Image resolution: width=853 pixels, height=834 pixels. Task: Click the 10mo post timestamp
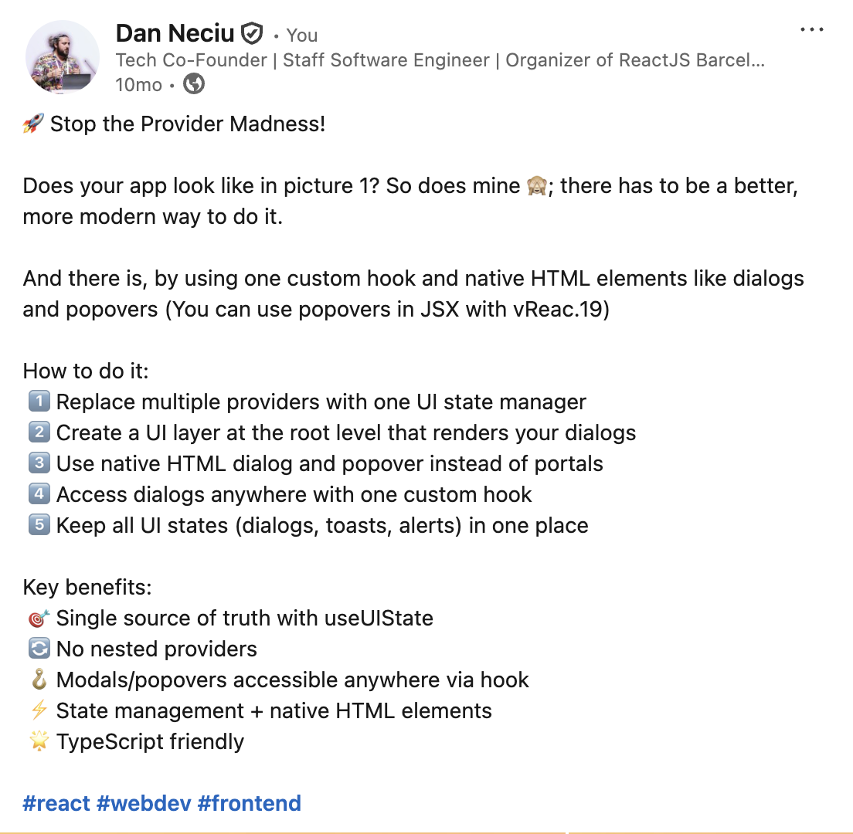pyautogui.click(x=138, y=85)
